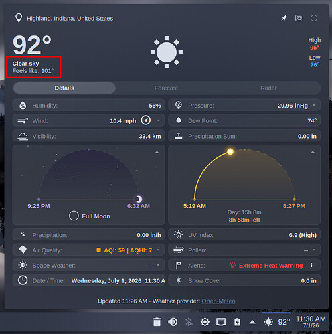The height and width of the screenshot is (334, 332).
Task: Click the 6:32 AM moonset time
Action: [139, 206]
